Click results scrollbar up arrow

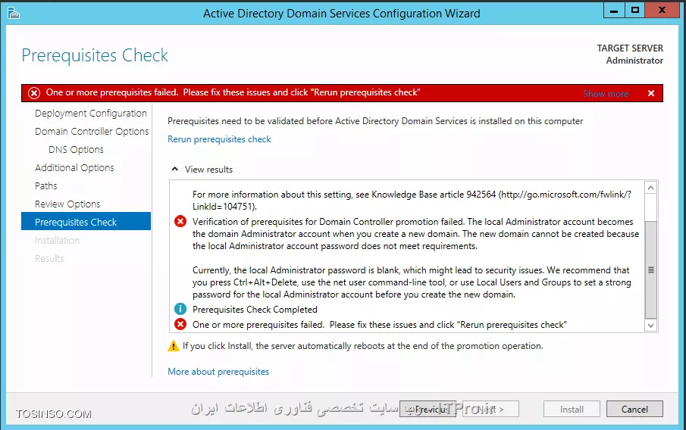pos(650,188)
